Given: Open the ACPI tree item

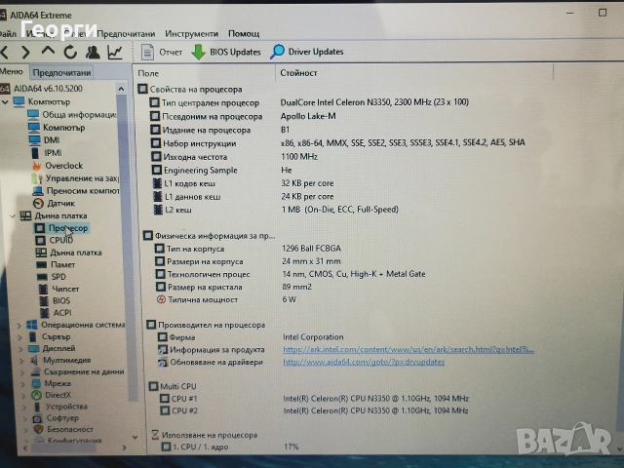Looking at the screenshot, I should (x=62, y=313).
